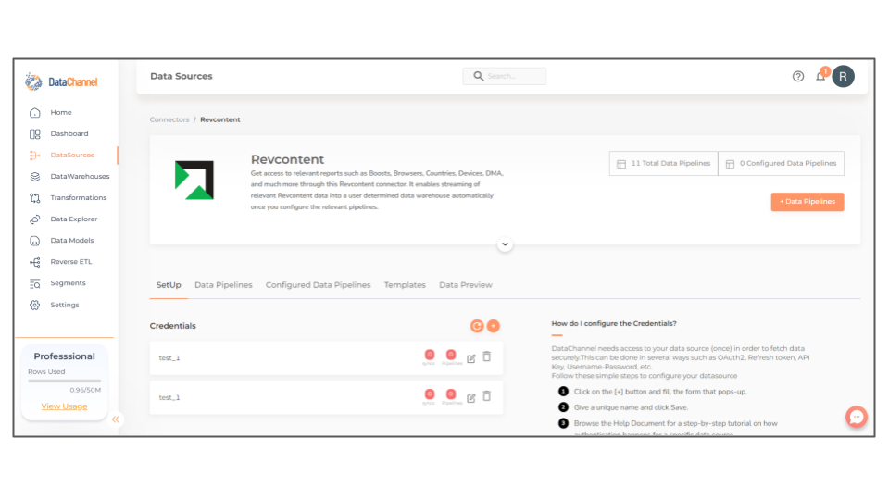The image size is (889, 500).
Task: Open Transformations in the sidebar
Action: [78, 198]
